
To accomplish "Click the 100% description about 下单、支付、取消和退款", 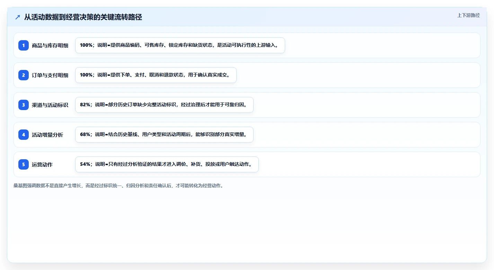I will pyautogui.click(x=156, y=75).
